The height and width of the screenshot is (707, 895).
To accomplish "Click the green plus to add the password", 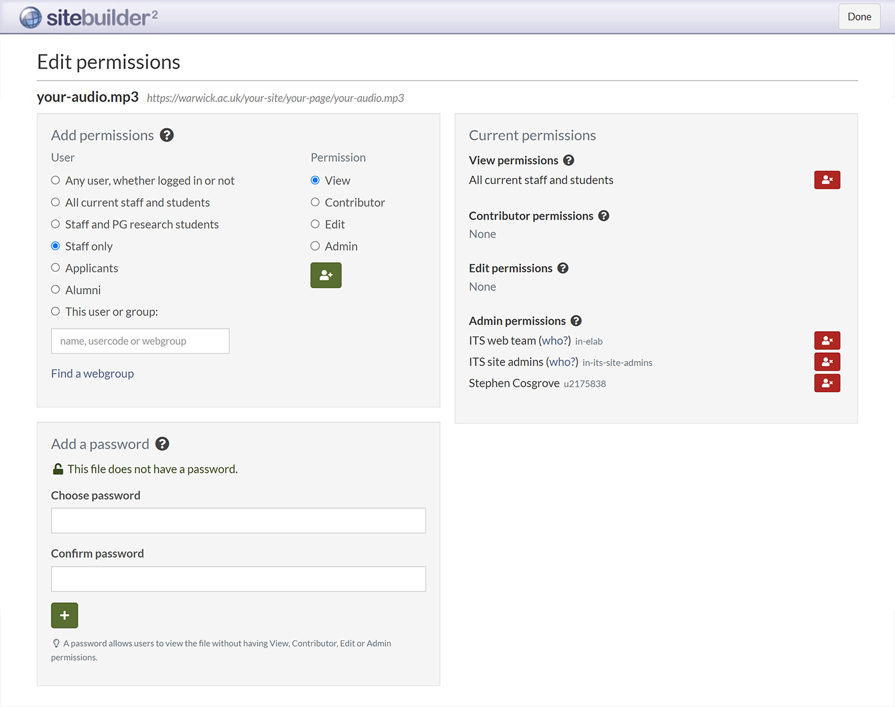I will point(64,615).
